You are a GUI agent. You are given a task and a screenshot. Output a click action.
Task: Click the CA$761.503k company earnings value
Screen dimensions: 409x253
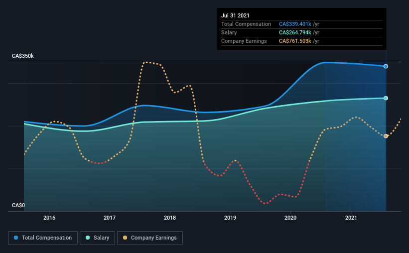click(x=295, y=41)
